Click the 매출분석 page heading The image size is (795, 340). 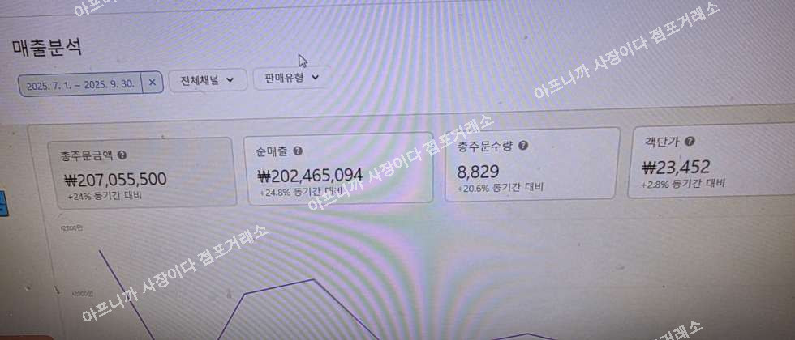pyautogui.click(x=47, y=48)
